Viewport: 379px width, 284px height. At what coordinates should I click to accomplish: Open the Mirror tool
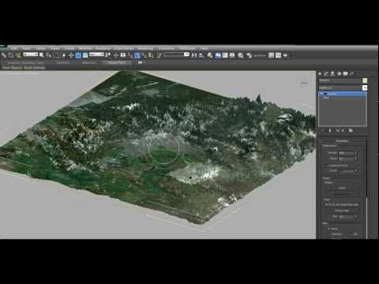[x=194, y=55]
